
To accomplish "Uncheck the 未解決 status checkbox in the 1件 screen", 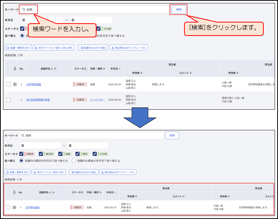I will coord(21,154).
